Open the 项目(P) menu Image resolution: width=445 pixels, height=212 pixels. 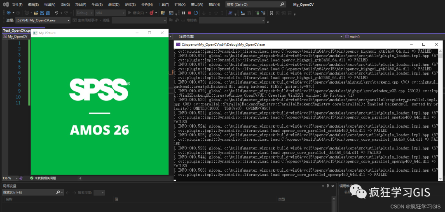[81, 5]
